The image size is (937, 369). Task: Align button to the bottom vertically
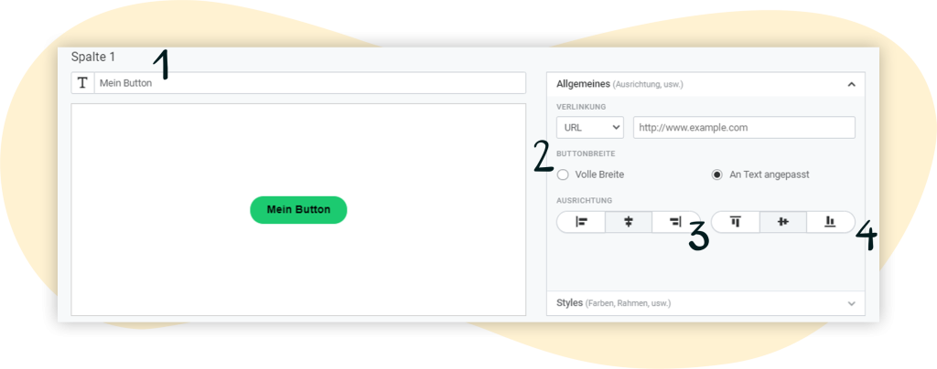point(831,222)
